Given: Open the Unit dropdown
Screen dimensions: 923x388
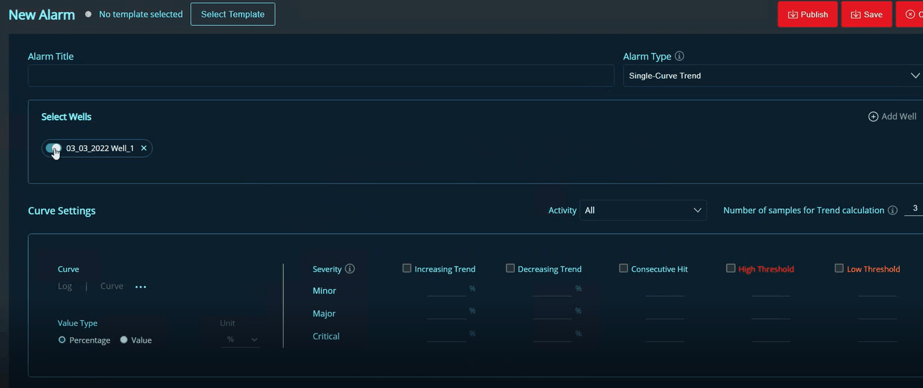Looking at the screenshot, I should pyautogui.click(x=242, y=340).
